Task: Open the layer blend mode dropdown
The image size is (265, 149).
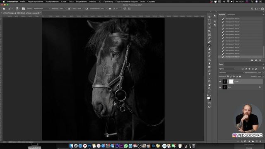Action: click(x=231, y=73)
